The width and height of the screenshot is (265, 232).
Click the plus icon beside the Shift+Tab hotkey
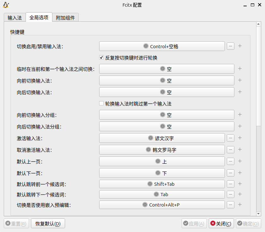click(240, 184)
